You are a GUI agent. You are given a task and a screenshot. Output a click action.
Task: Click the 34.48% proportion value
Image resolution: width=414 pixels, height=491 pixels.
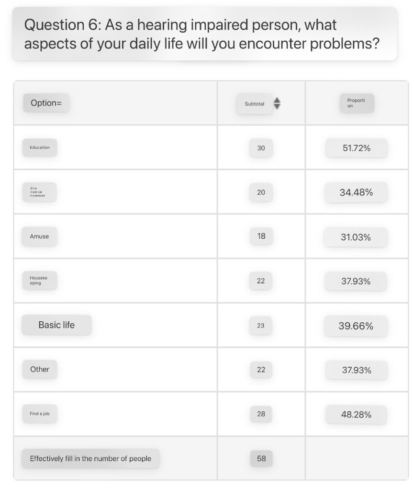point(356,192)
